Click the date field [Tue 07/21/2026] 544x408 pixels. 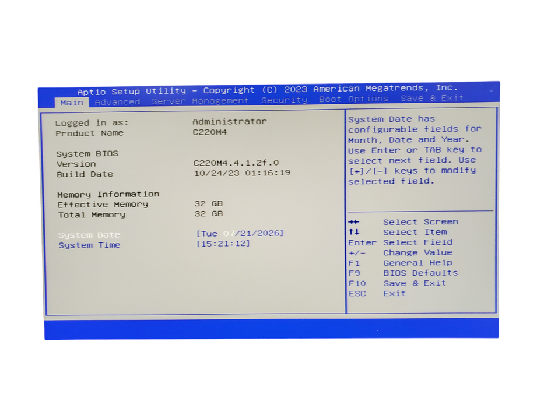(240, 233)
